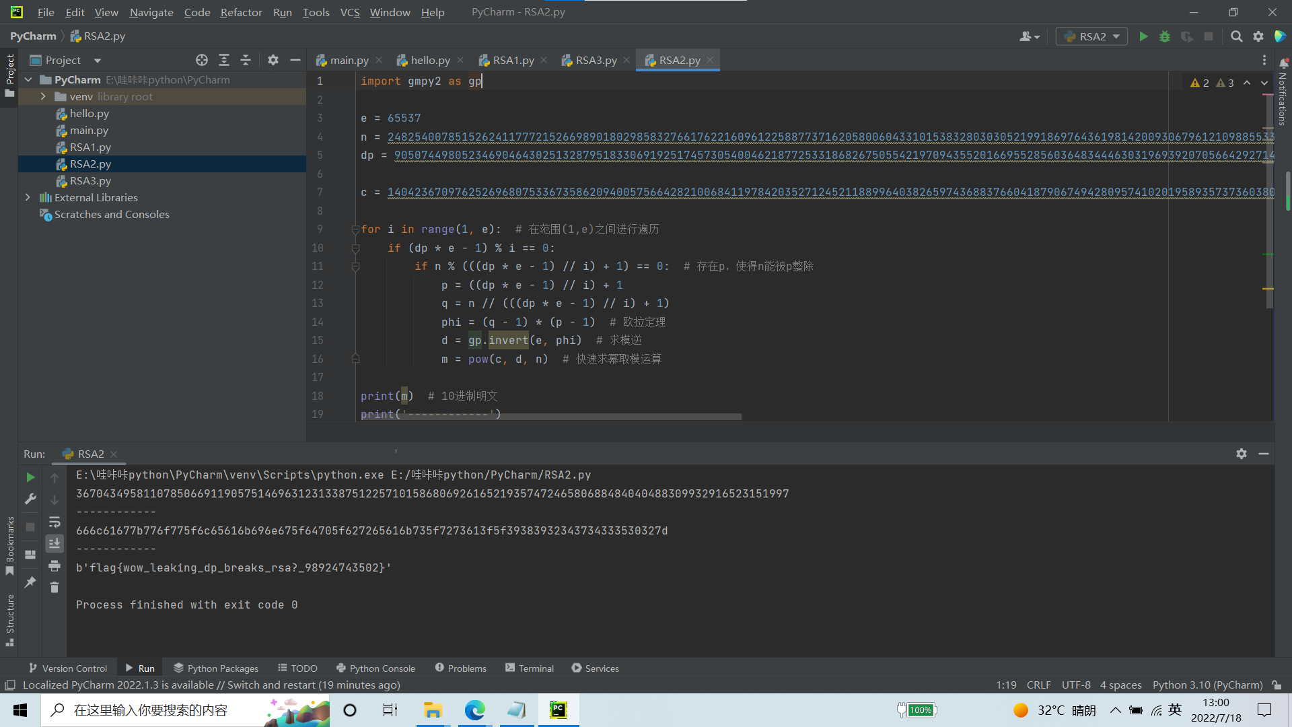The width and height of the screenshot is (1292, 727).
Task: Click the Debug bug icon
Action: point(1165,36)
